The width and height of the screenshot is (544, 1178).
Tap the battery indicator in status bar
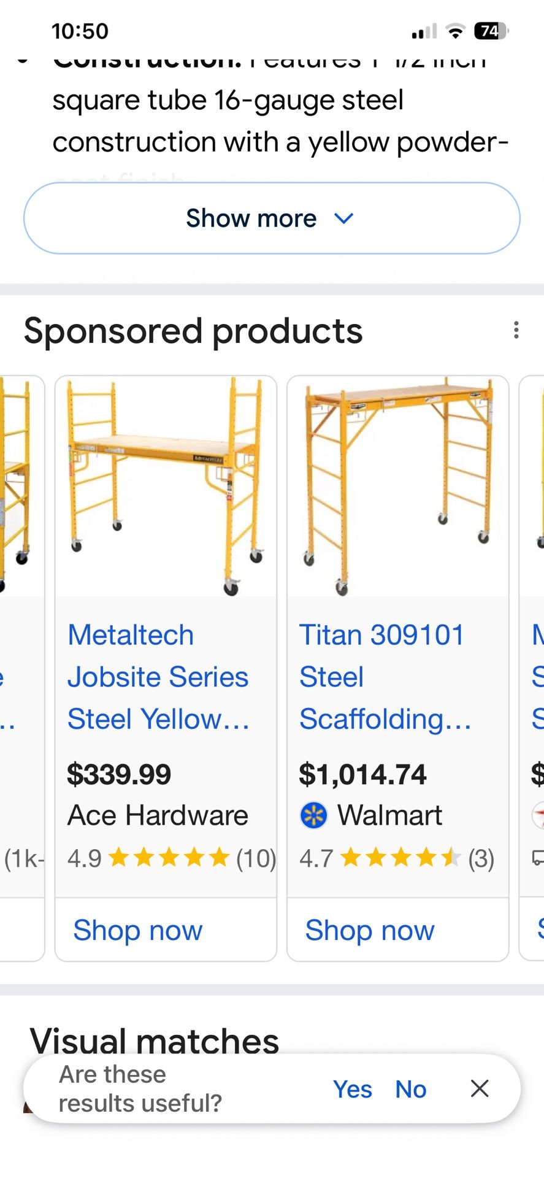[x=491, y=31]
